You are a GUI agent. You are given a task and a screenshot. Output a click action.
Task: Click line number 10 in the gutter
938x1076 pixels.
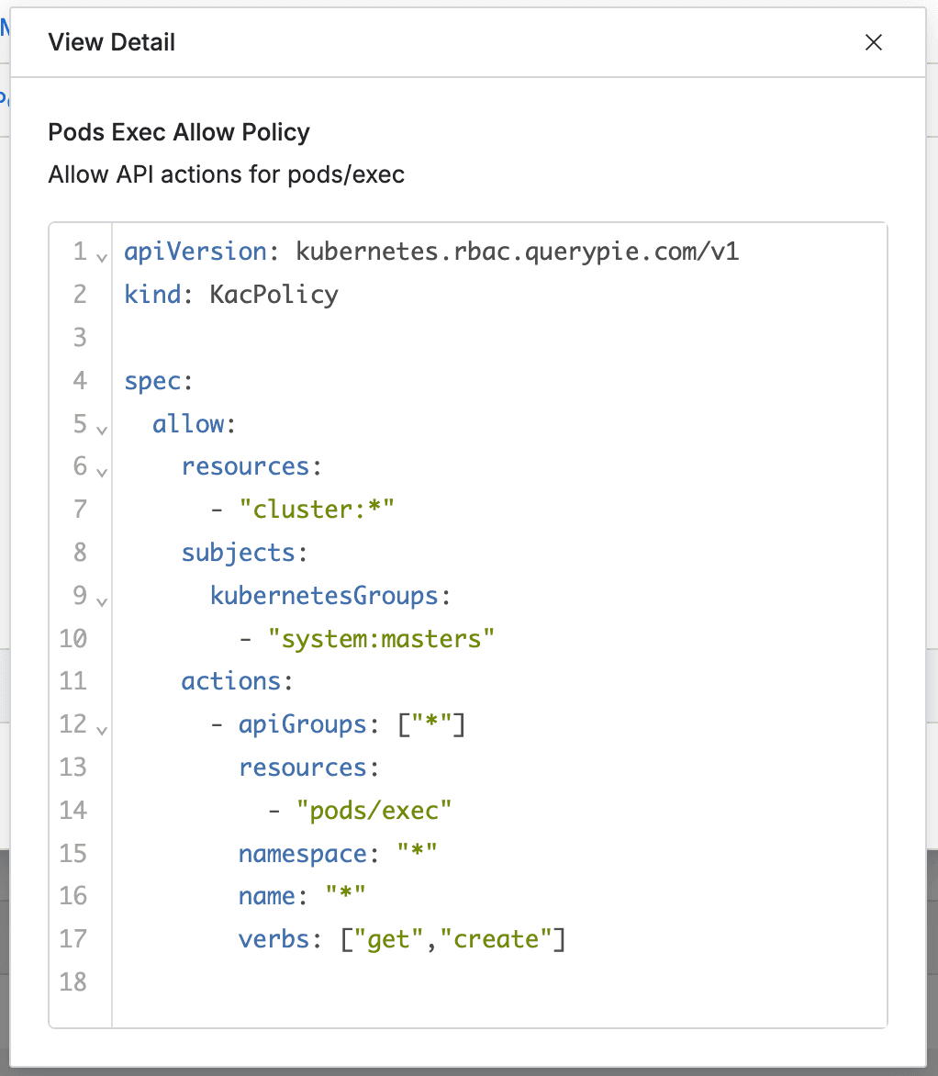73,638
